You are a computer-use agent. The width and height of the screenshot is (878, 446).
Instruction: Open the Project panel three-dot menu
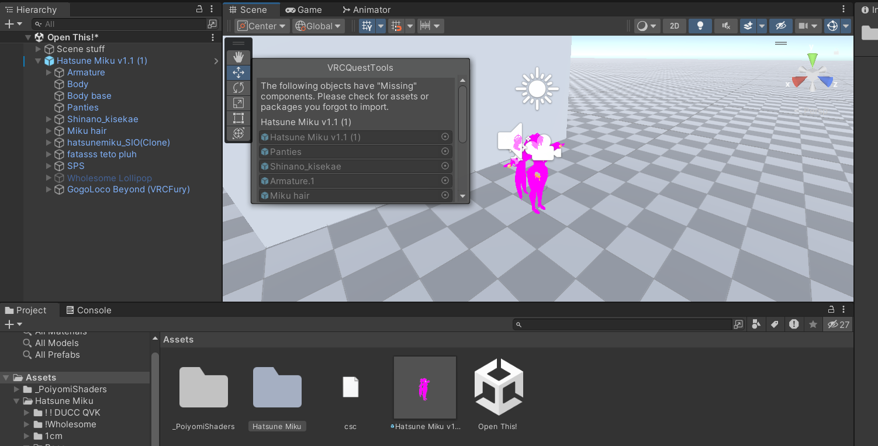[844, 310]
